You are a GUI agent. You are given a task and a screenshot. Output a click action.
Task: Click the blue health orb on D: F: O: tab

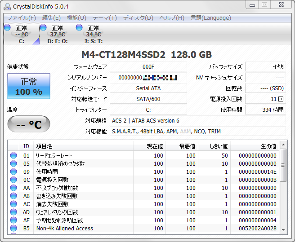pyautogui.click(x=43, y=27)
